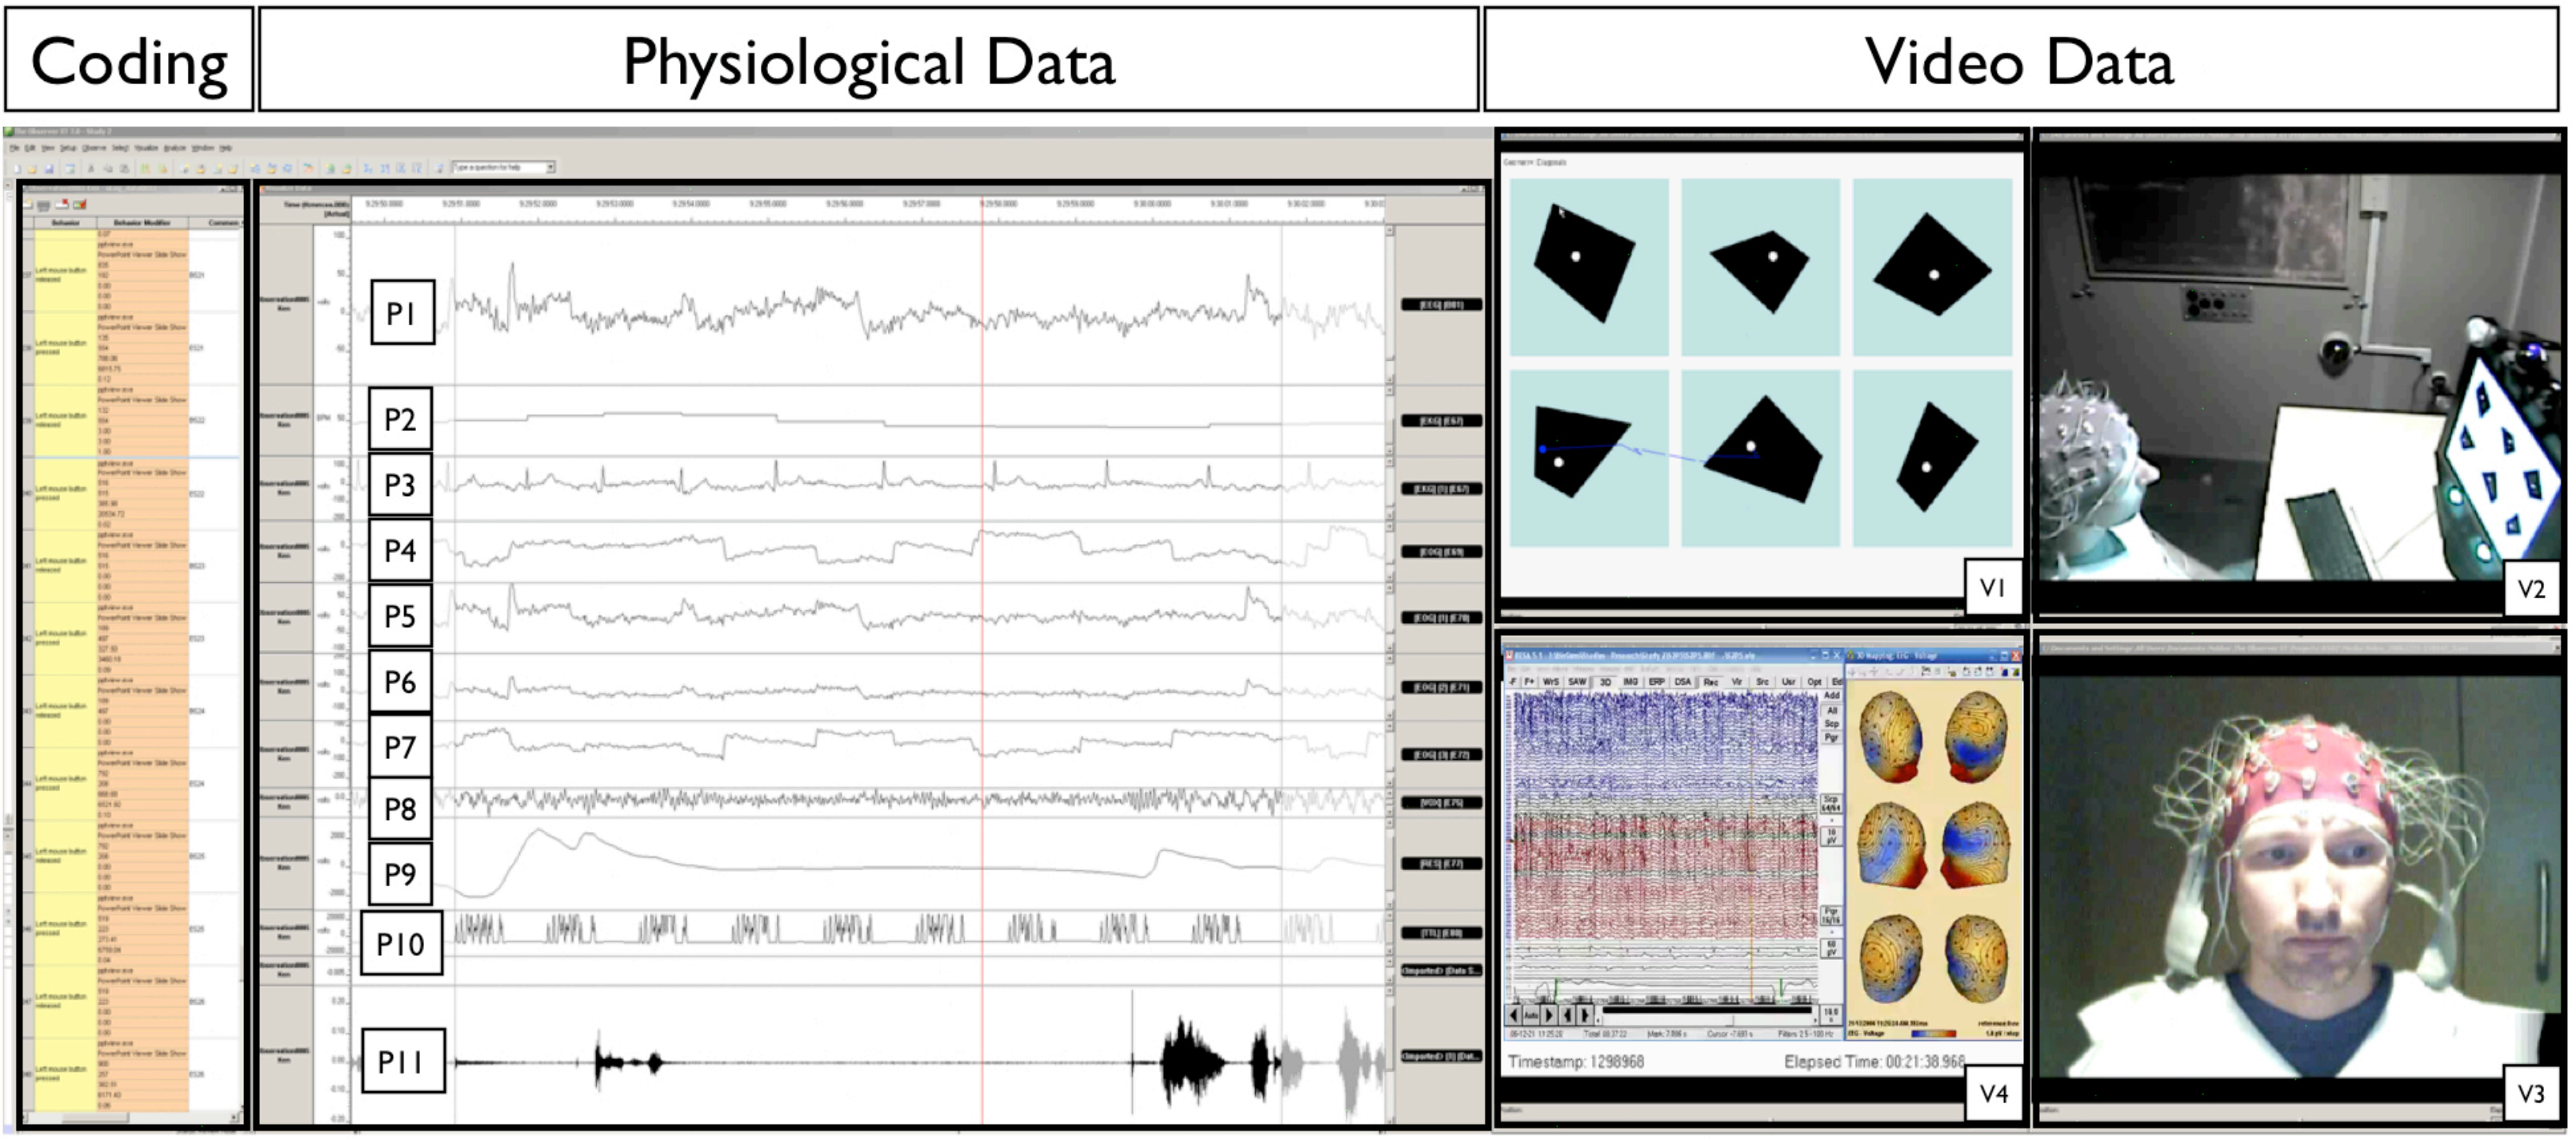The width and height of the screenshot is (2576, 1139).
Task: Click the New file toolbar icon
Action: coord(17,169)
